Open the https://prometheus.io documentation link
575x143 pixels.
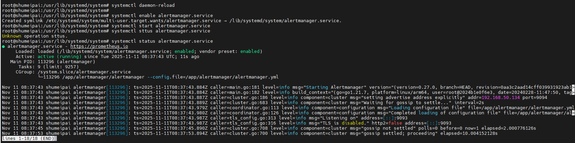(99, 46)
